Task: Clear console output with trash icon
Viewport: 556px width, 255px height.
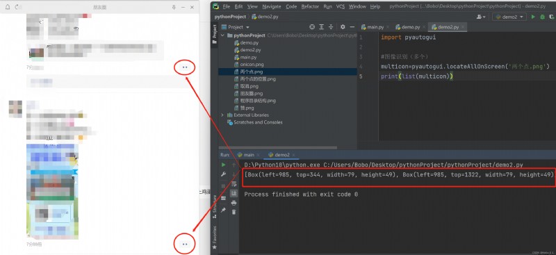Action: (x=234, y=212)
